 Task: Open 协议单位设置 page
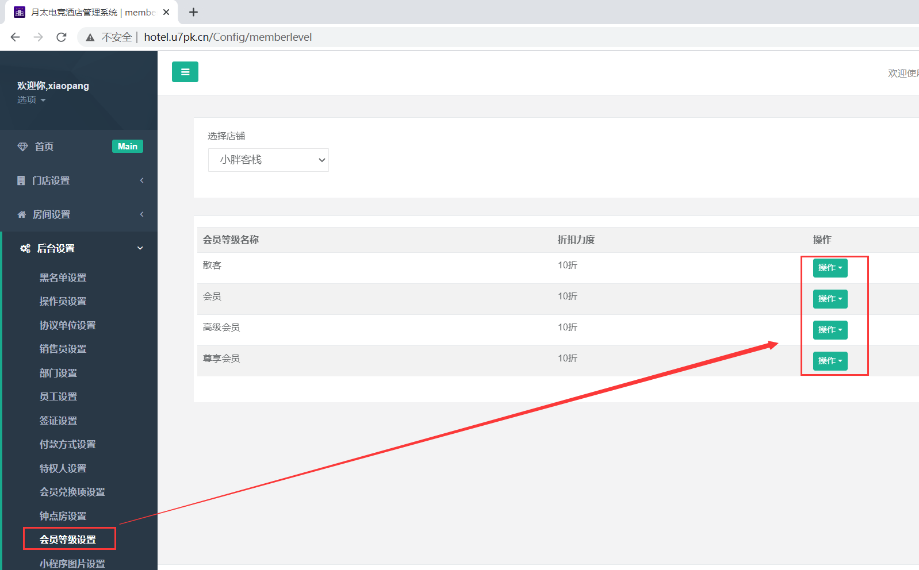(x=67, y=325)
